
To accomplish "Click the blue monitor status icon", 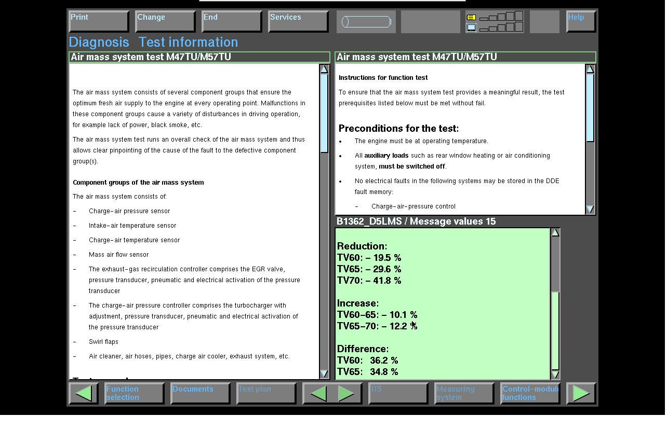I will 471,27.
